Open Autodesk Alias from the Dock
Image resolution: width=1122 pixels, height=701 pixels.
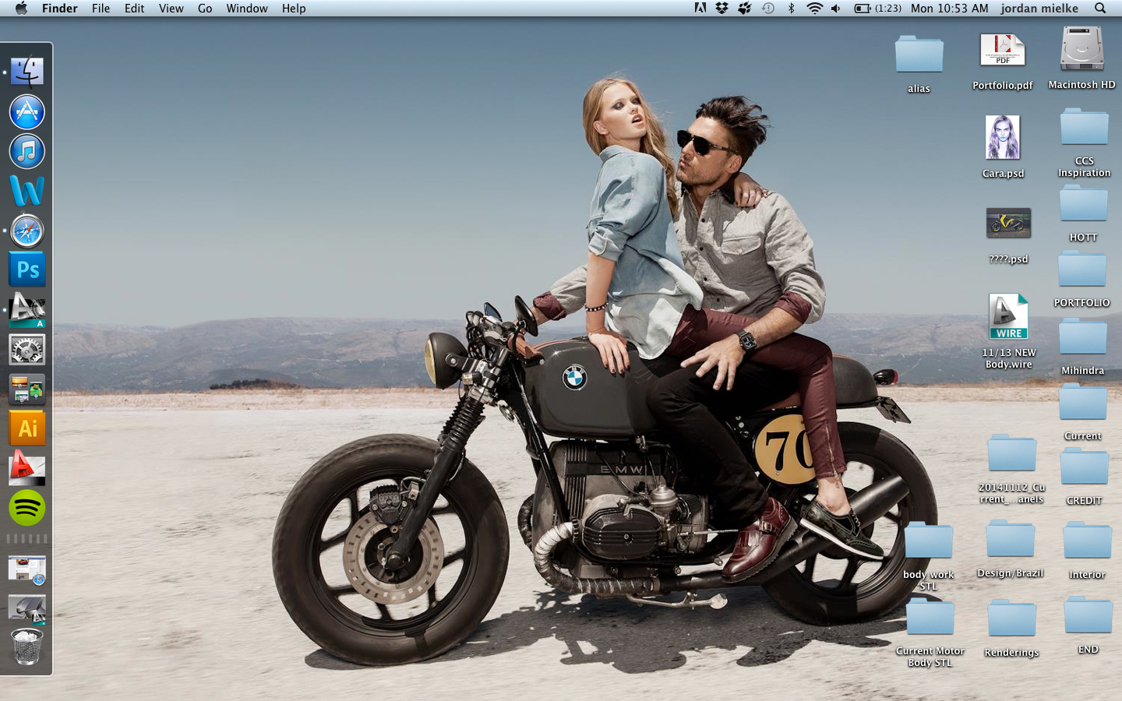click(26, 309)
